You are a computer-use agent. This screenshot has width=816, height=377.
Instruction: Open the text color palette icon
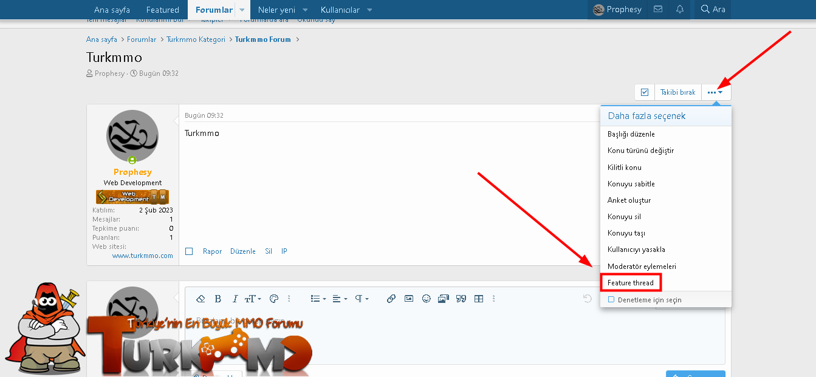[x=273, y=299]
